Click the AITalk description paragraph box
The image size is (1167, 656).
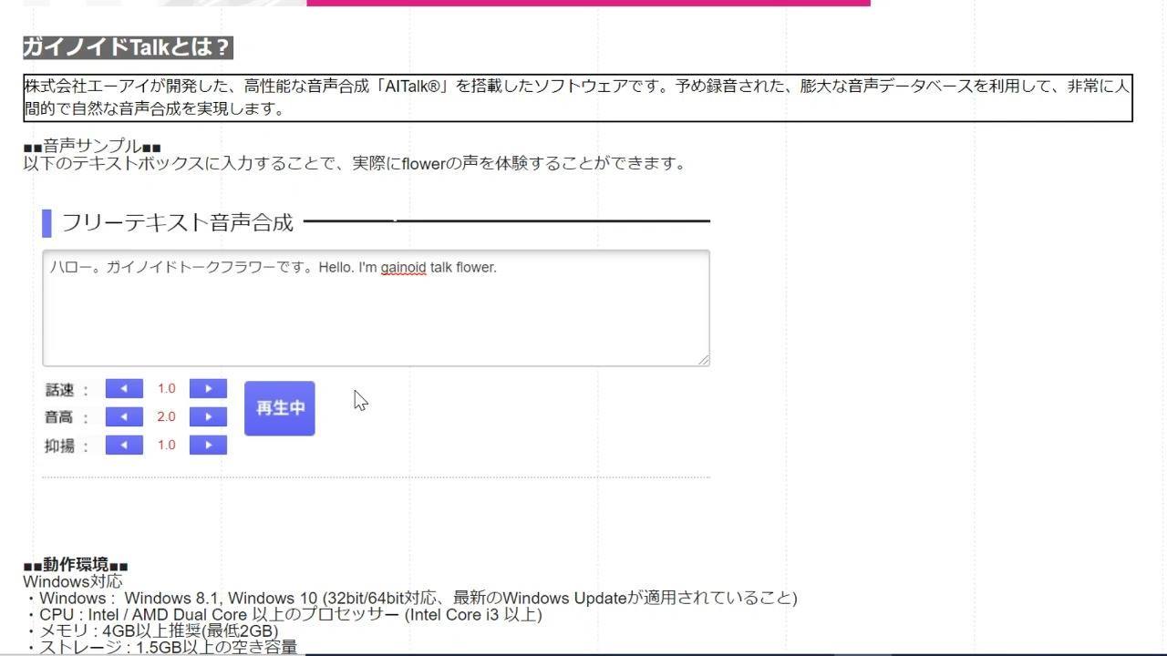tap(578, 97)
